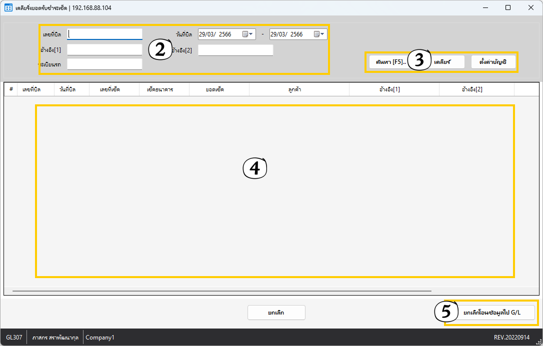Select the เช็คธนาคาร column header
543x346 pixels.
pyautogui.click(x=160, y=89)
